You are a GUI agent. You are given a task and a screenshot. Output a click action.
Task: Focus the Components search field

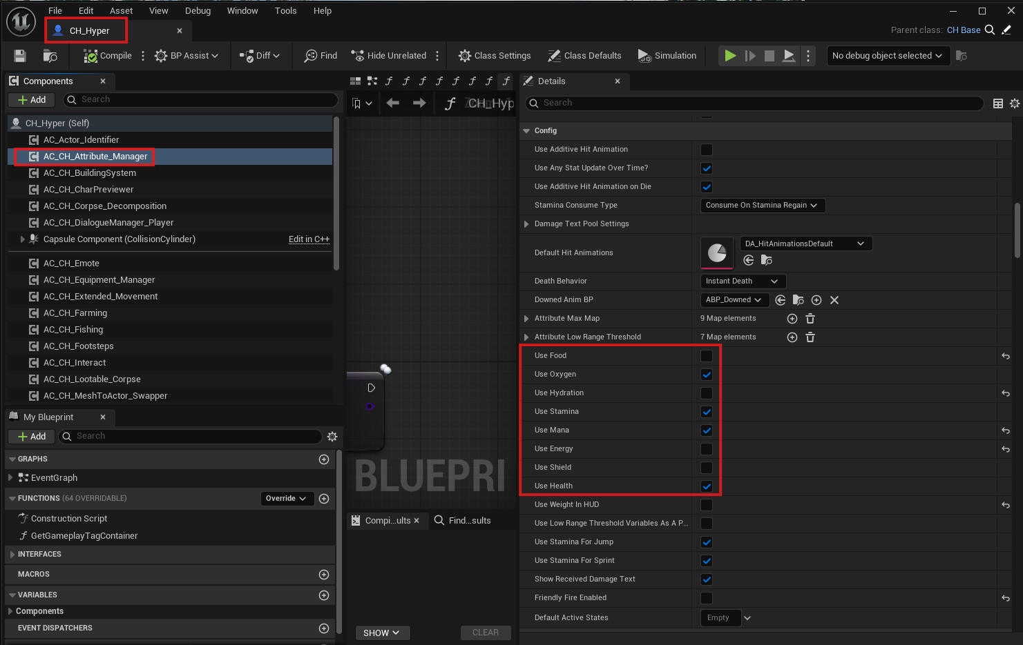pos(200,100)
